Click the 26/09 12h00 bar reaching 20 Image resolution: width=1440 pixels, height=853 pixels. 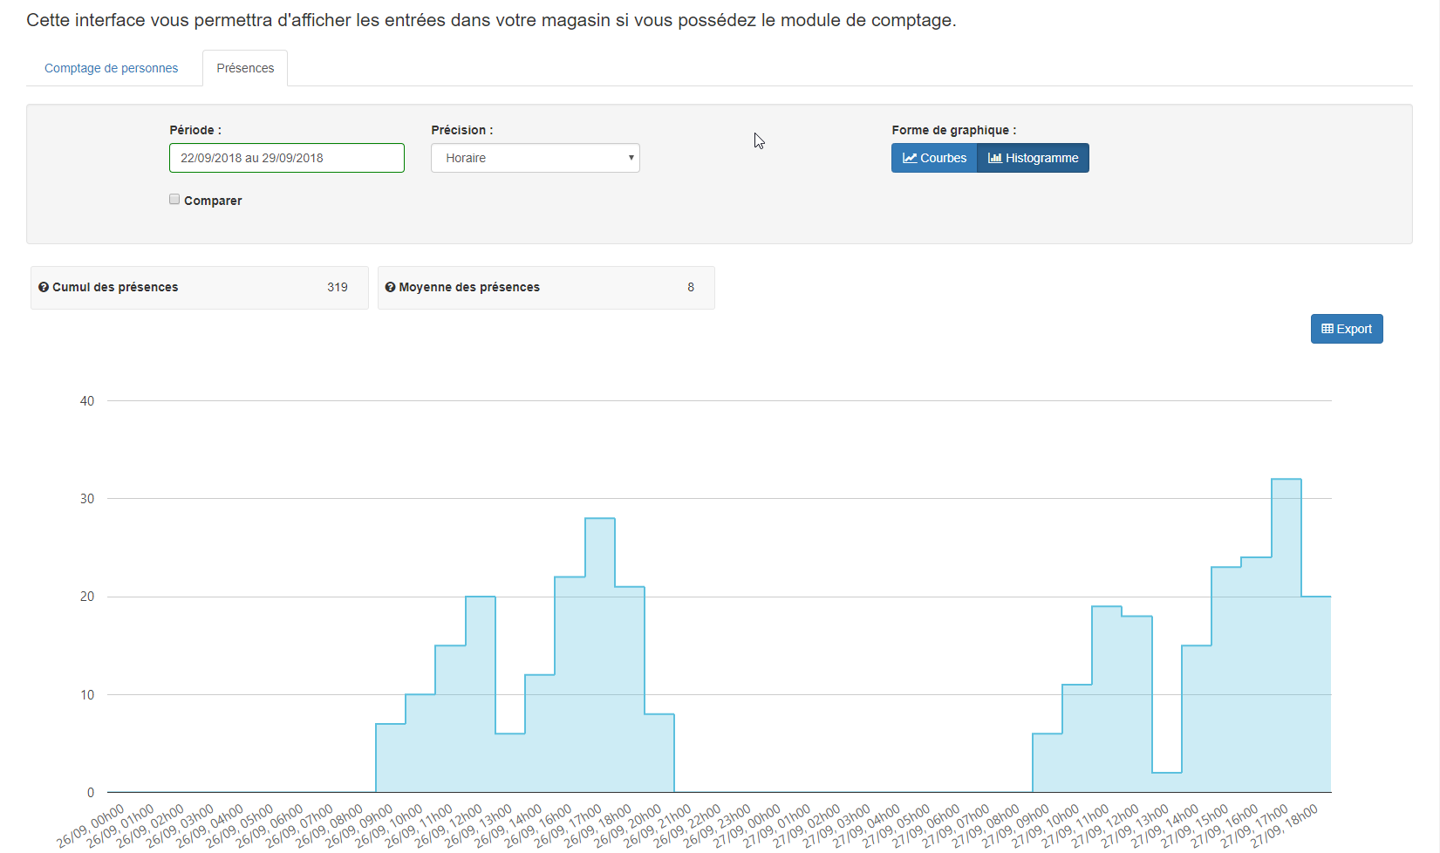click(481, 694)
